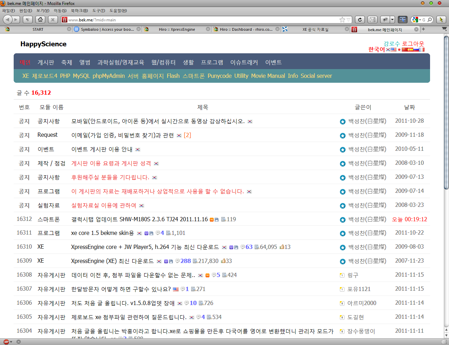Open post xe core 1.5 bekme skin용

(x=102, y=233)
